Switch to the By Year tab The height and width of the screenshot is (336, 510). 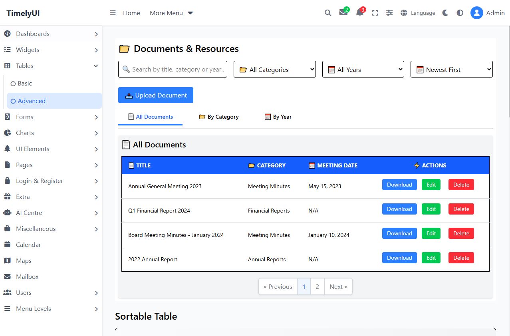278,117
